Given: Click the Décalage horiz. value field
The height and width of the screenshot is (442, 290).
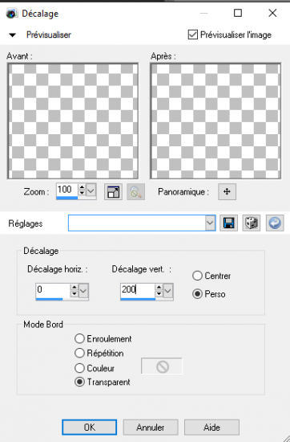Looking at the screenshot, I should tap(53, 290).
